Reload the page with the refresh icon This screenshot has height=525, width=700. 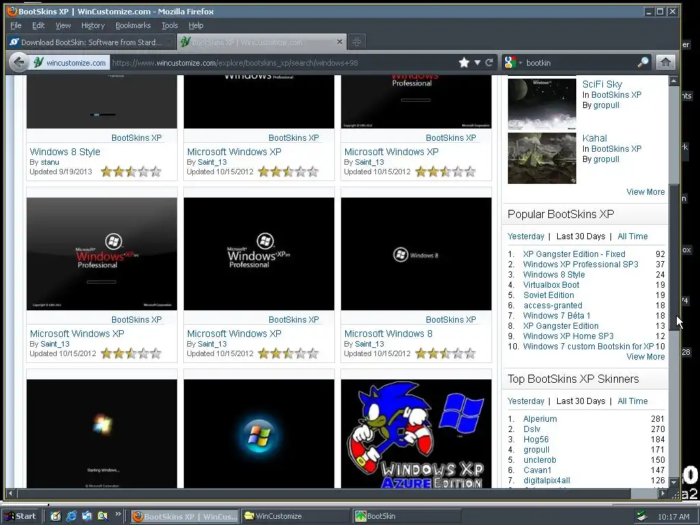tap(489, 62)
